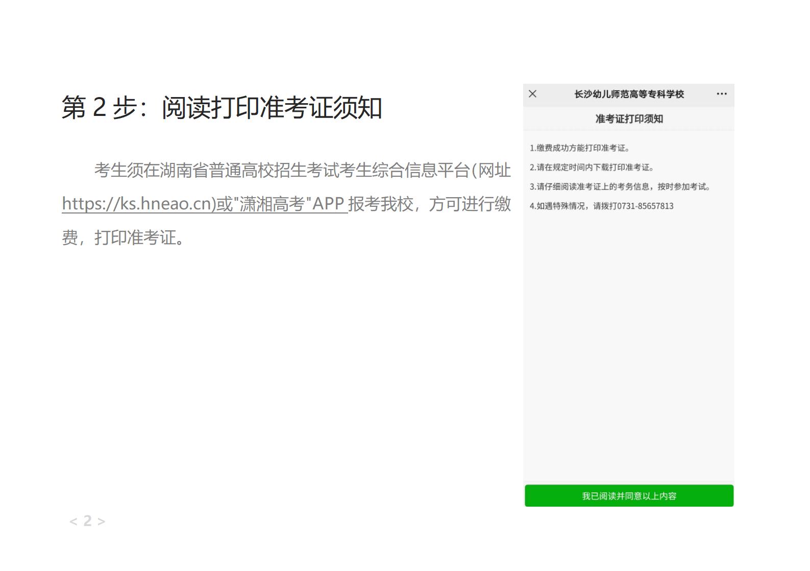Open the three-dot more options menu
This screenshot has height=571, width=810.
point(721,94)
